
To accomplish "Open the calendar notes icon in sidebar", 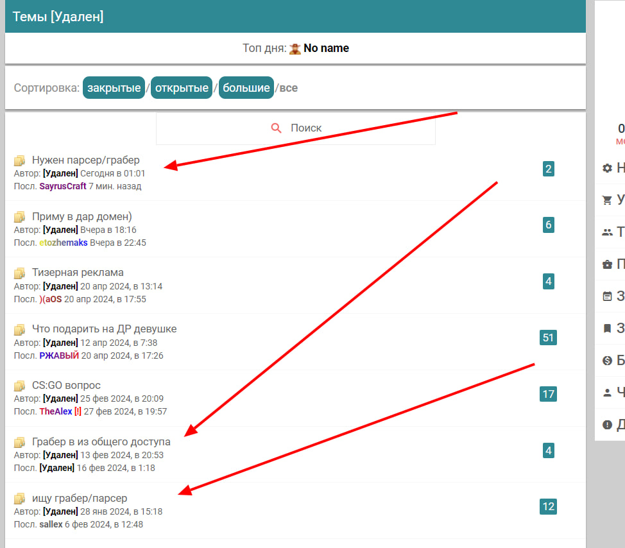I will tap(607, 296).
